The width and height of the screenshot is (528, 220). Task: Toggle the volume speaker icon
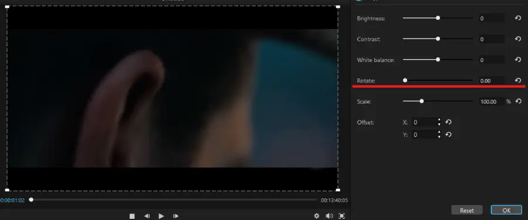click(x=329, y=216)
